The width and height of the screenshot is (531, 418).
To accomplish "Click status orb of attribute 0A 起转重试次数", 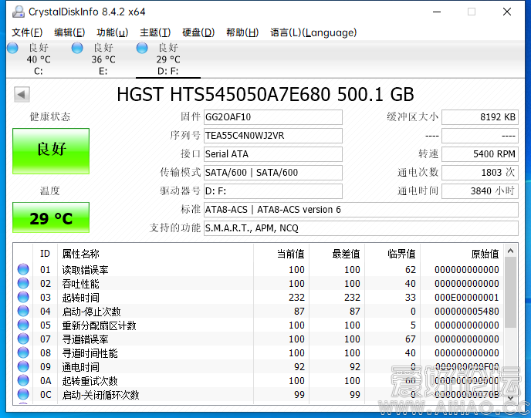I will (23, 380).
